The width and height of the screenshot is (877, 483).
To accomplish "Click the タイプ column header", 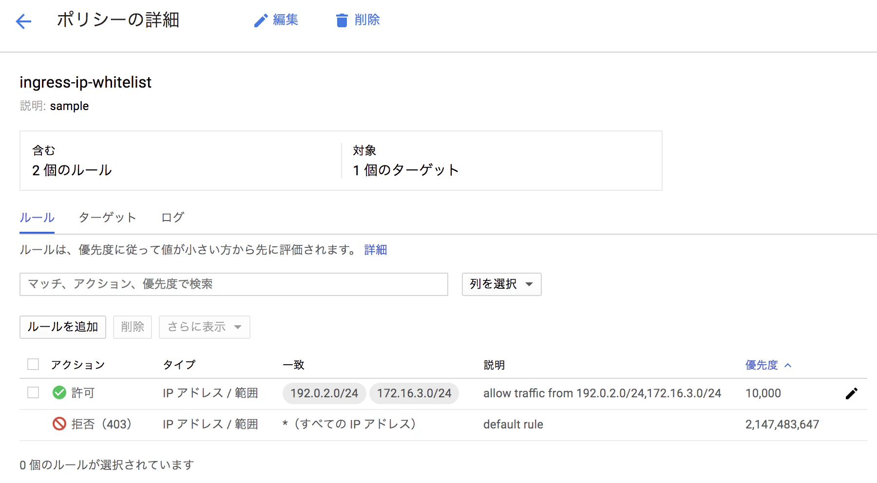I will click(x=179, y=365).
